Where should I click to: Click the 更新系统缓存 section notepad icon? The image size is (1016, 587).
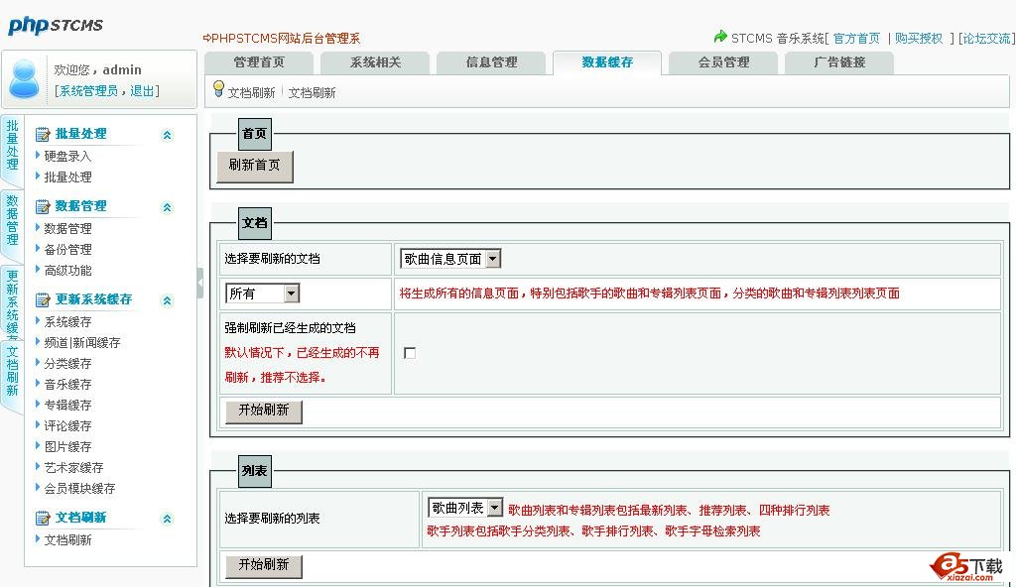coord(43,300)
